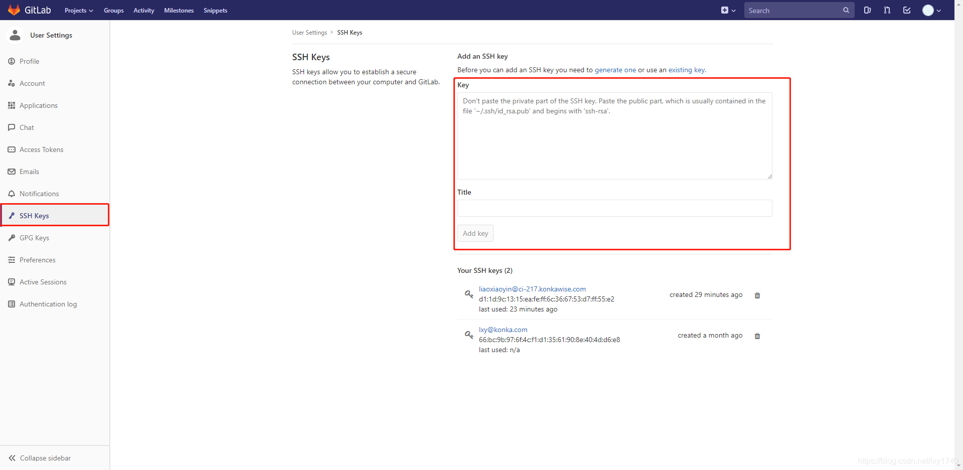Delete the liaoxiaoyin@ci-217 key via trash icon
This screenshot has width=963, height=470.
coord(757,295)
